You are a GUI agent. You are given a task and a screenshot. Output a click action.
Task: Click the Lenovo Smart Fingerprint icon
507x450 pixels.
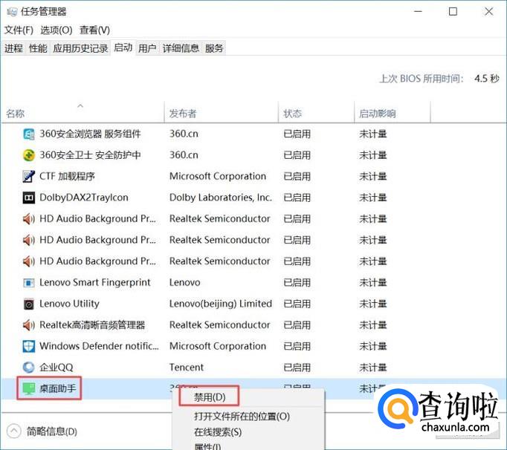pyautogui.click(x=29, y=283)
